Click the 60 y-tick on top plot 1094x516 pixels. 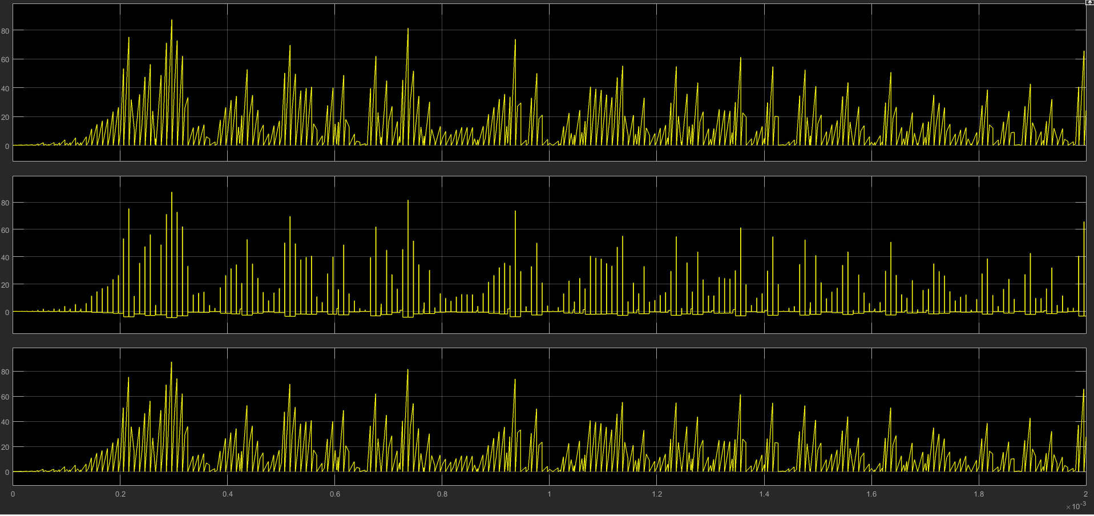[x=6, y=59]
